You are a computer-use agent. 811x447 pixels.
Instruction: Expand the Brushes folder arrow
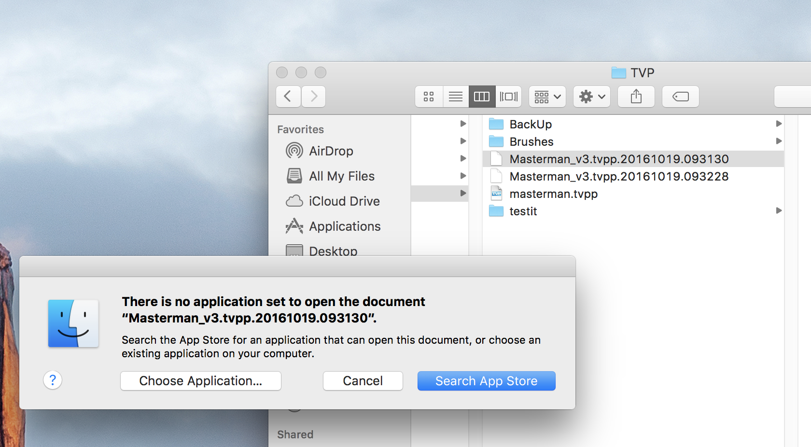[778, 141]
